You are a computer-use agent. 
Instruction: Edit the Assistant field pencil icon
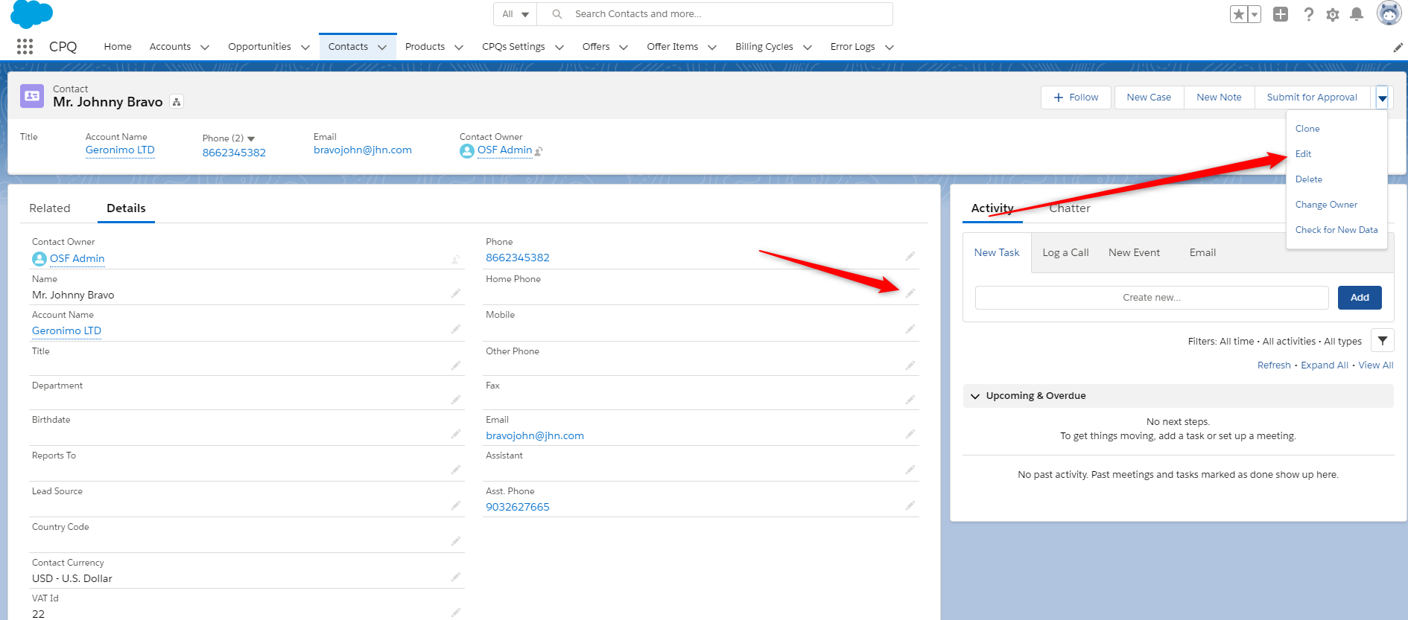coord(910,470)
